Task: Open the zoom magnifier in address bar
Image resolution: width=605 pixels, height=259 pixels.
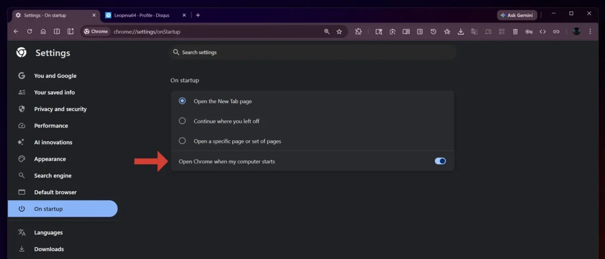Action: (327, 31)
